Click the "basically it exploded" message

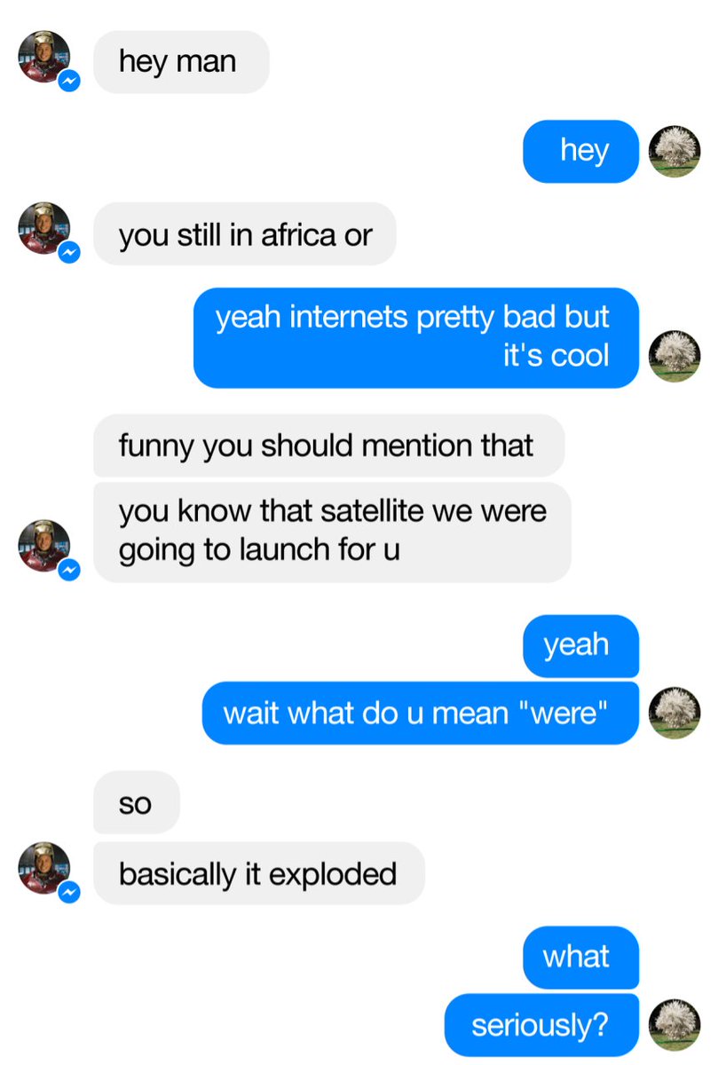click(x=259, y=873)
